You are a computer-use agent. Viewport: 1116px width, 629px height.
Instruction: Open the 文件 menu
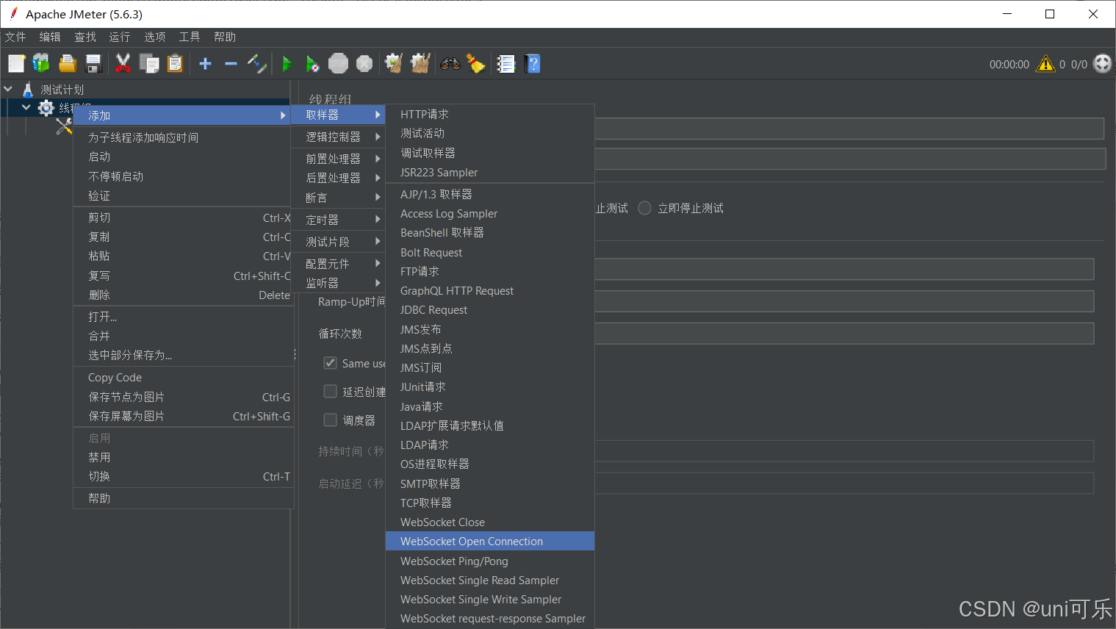(x=15, y=37)
